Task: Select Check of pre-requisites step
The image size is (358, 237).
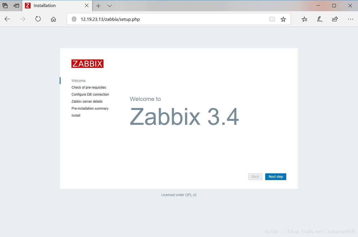Action: (x=89, y=88)
